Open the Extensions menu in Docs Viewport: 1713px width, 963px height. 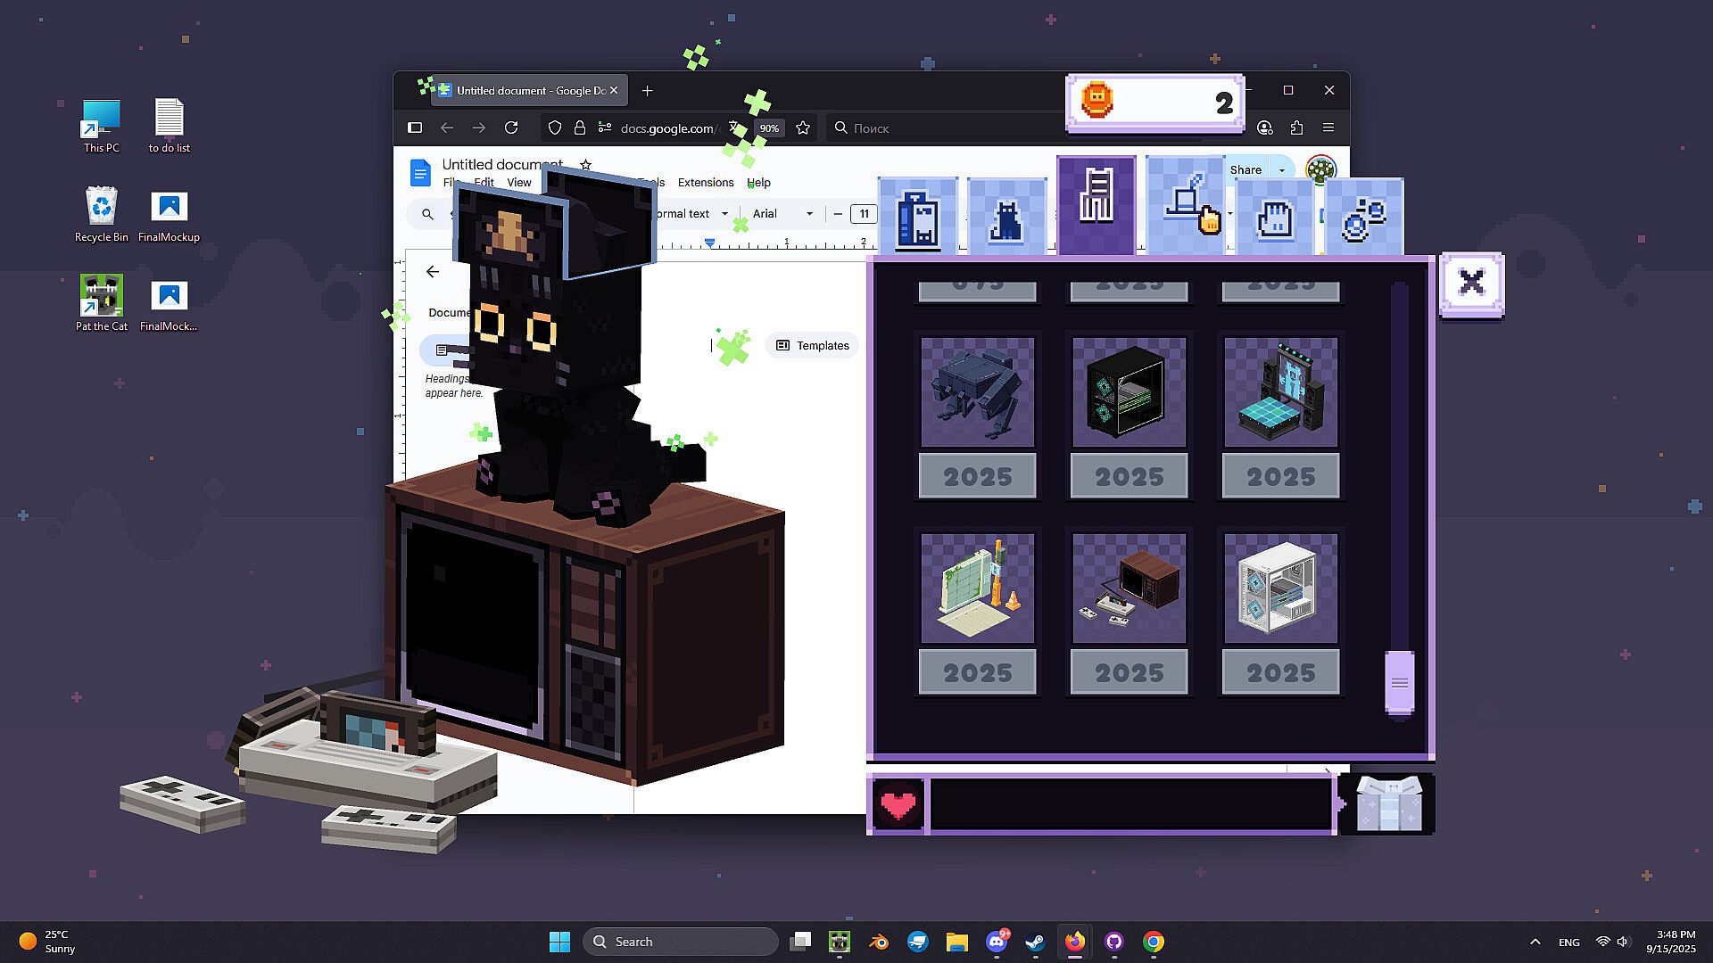705,183
